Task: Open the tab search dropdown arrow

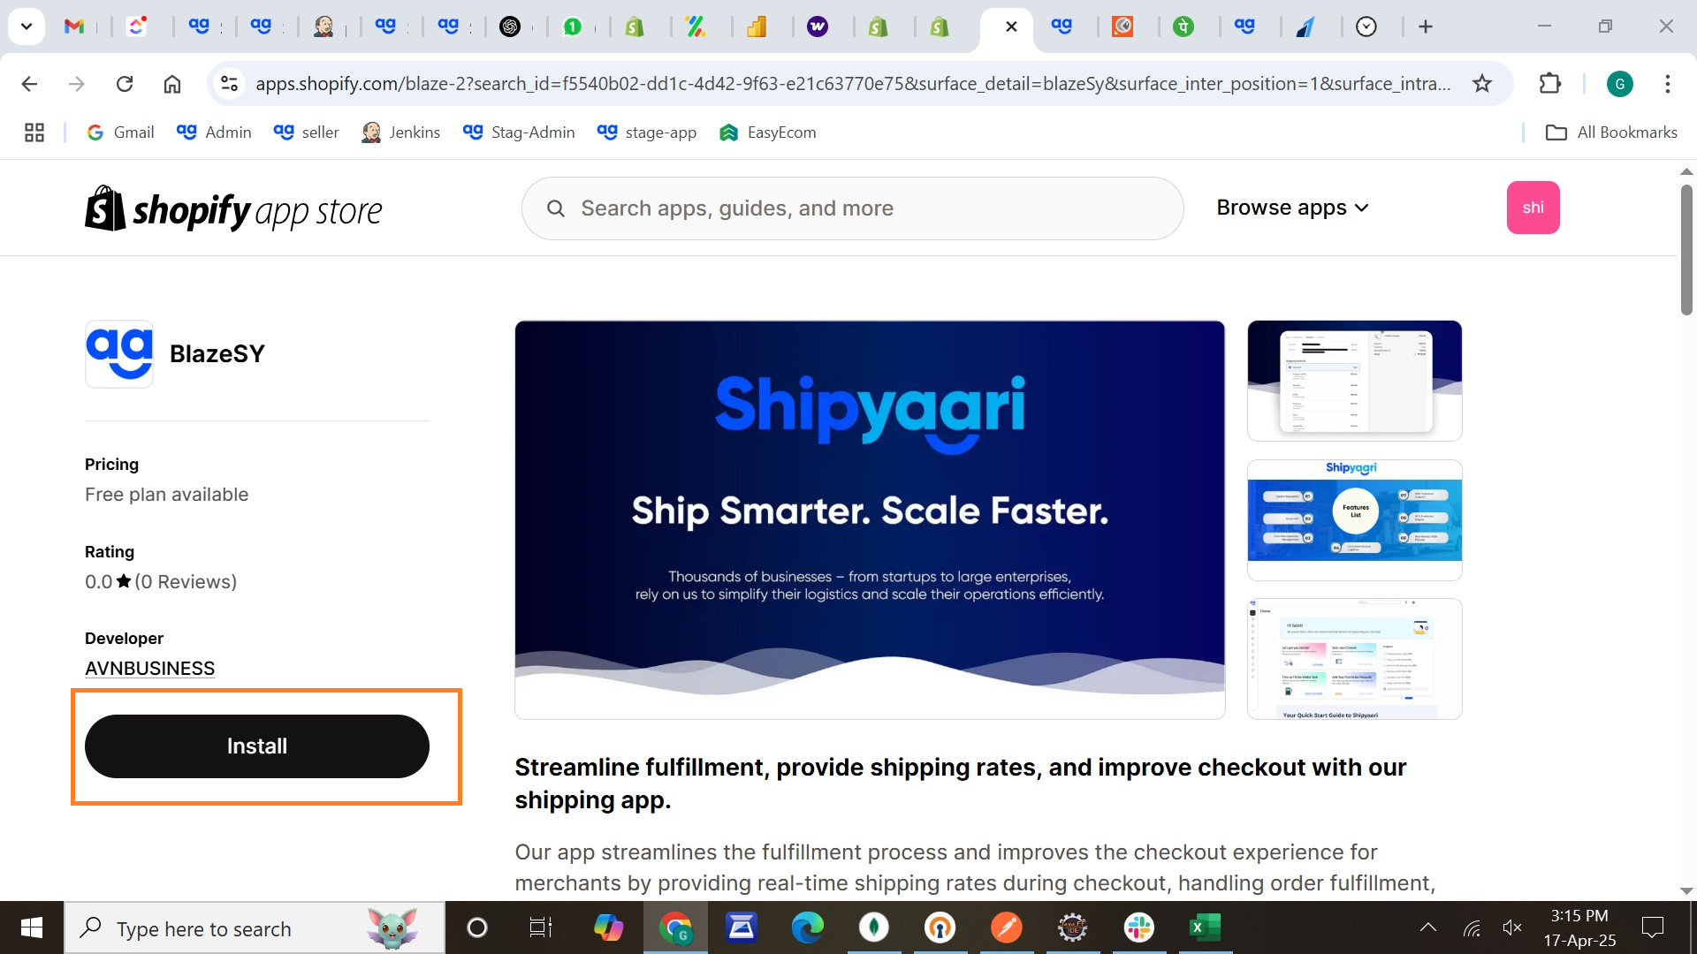Action: [27, 26]
